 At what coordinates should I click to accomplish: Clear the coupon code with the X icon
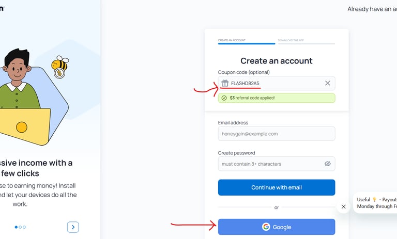point(327,83)
